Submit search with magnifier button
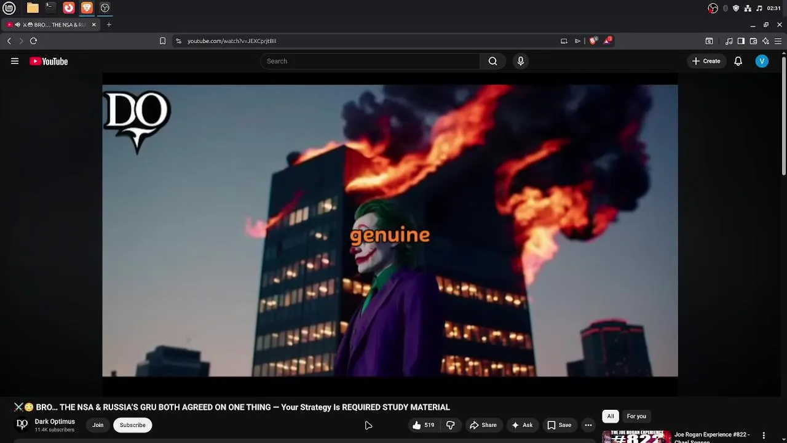787x443 pixels. [492, 61]
